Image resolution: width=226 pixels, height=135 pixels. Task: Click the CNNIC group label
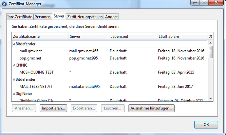point(22,65)
